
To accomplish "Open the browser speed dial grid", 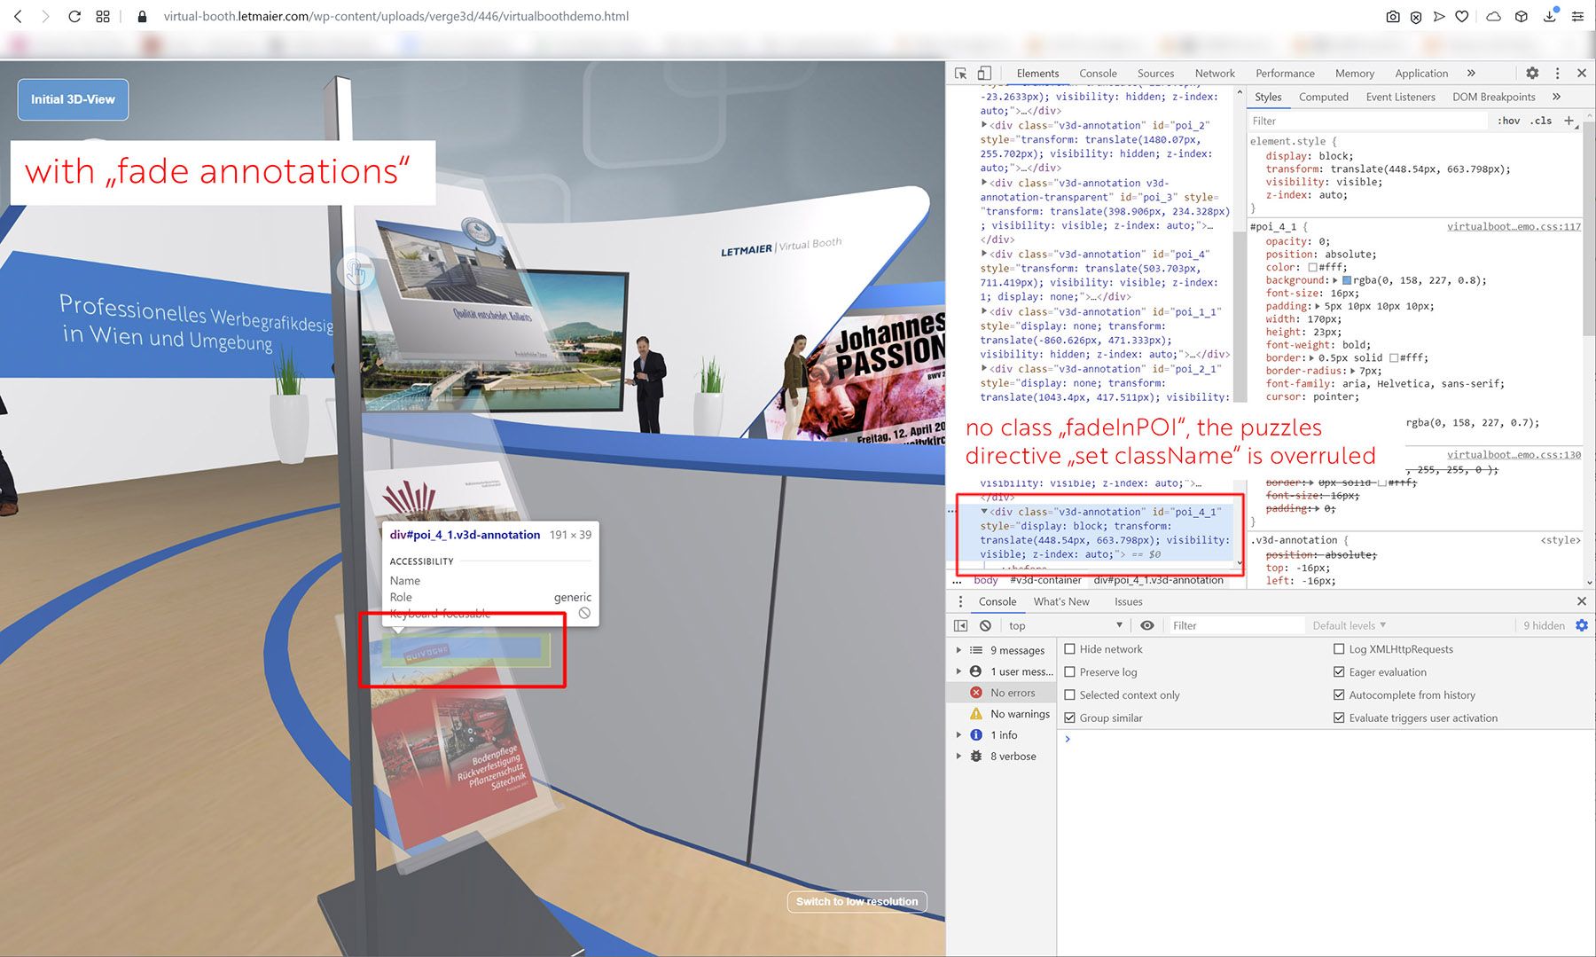I will (x=103, y=16).
